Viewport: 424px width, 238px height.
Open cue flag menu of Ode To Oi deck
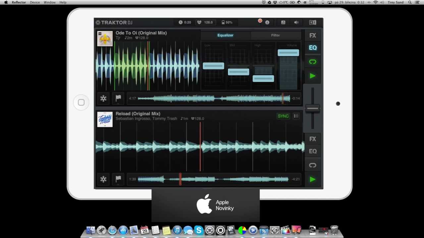click(x=118, y=98)
